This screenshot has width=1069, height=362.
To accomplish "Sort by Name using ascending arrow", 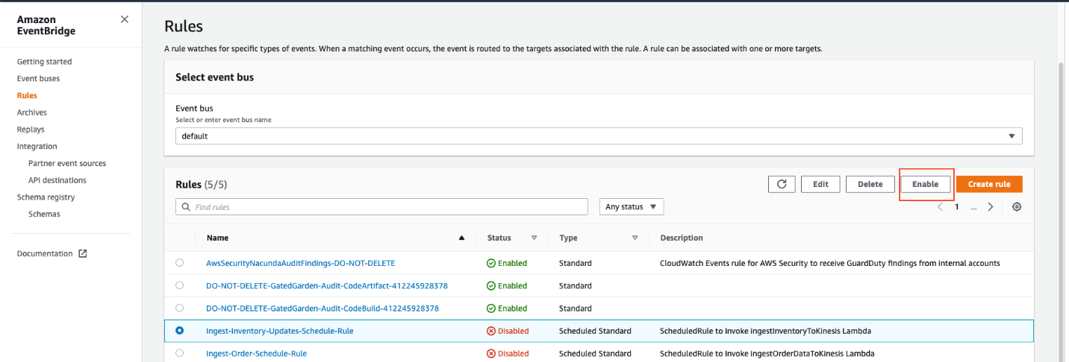I will [461, 238].
